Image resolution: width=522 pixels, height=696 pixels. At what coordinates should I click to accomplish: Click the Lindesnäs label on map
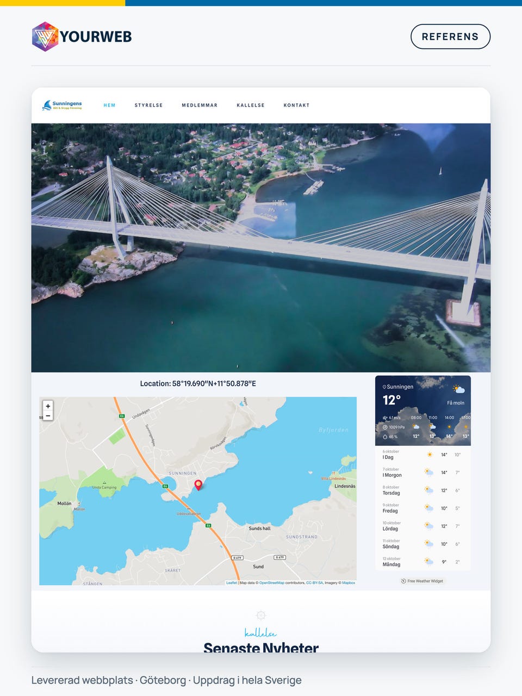(345, 486)
